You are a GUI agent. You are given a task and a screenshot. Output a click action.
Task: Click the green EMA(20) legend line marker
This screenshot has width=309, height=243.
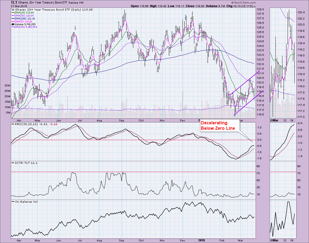[x=13, y=12]
